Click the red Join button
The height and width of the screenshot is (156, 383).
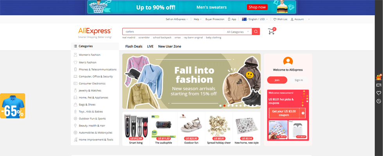pos(277,80)
